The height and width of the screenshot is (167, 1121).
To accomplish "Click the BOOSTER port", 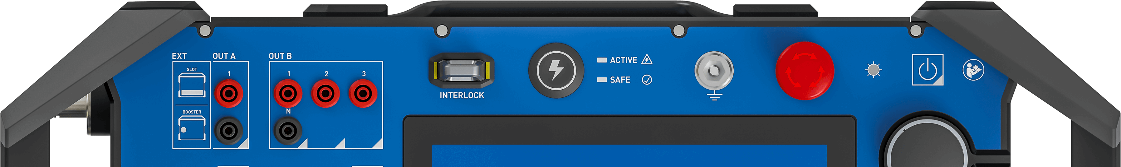I will coord(192,128).
